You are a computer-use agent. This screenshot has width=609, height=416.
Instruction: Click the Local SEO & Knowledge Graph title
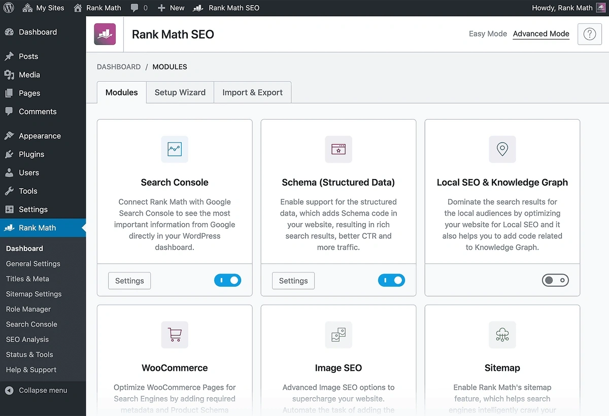point(502,183)
